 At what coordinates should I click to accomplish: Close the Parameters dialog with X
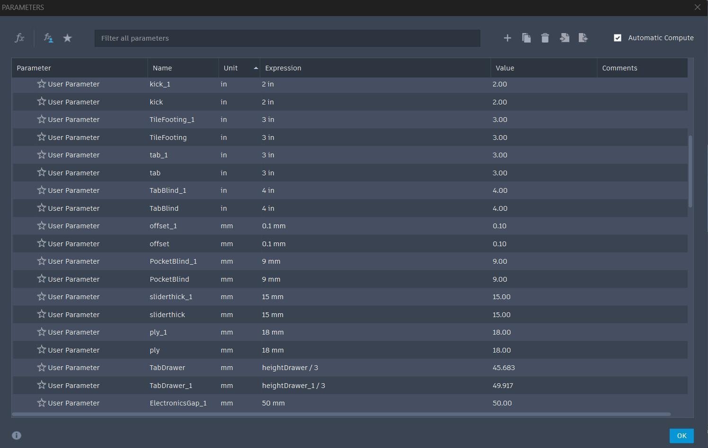(x=698, y=7)
